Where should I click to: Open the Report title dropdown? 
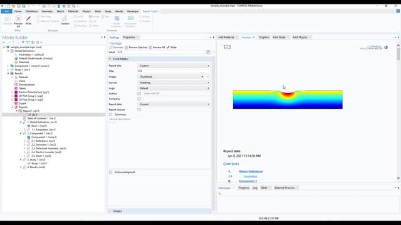tap(174, 66)
